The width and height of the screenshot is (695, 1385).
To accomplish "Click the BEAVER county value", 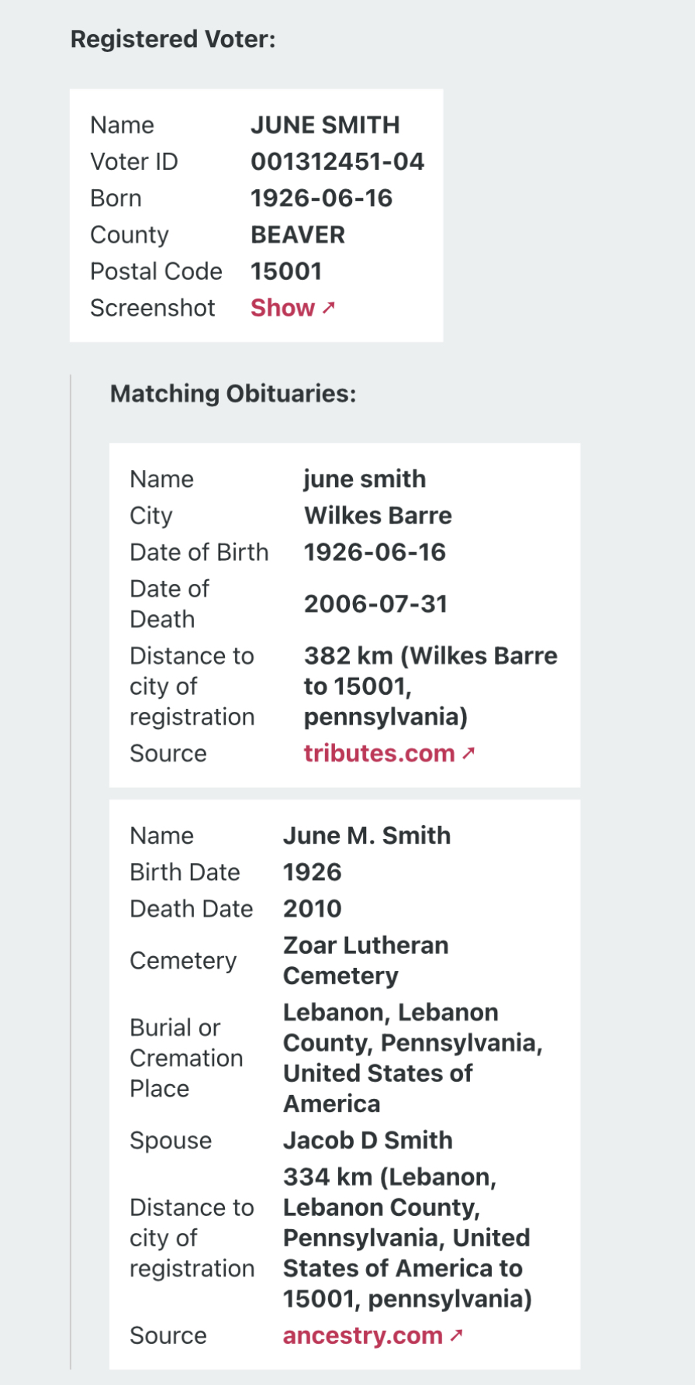I will coord(298,234).
